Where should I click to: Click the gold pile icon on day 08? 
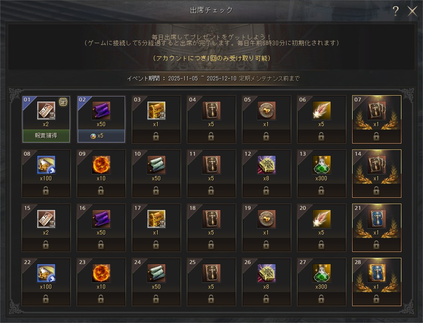point(46,165)
